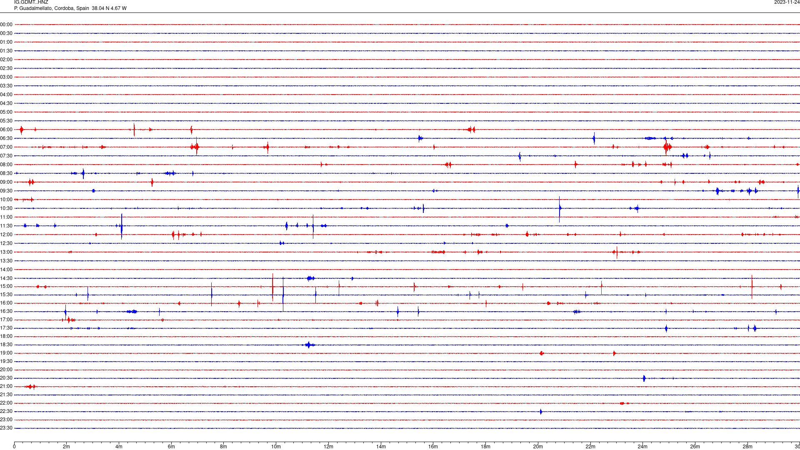Select the 21:00 trace time label
The height and width of the screenshot is (450, 800).
click(6, 387)
